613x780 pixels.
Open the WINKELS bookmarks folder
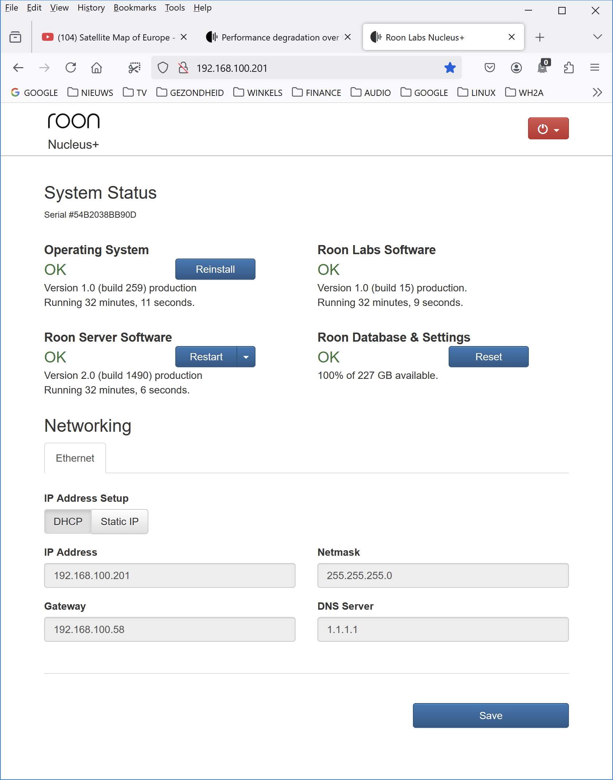pyautogui.click(x=258, y=93)
